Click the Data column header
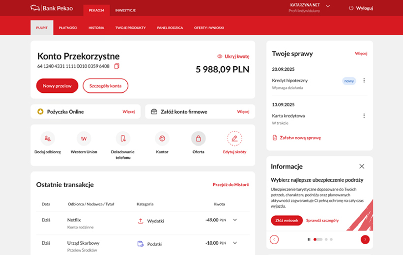The image size is (403, 255). click(x=46, y=204)
